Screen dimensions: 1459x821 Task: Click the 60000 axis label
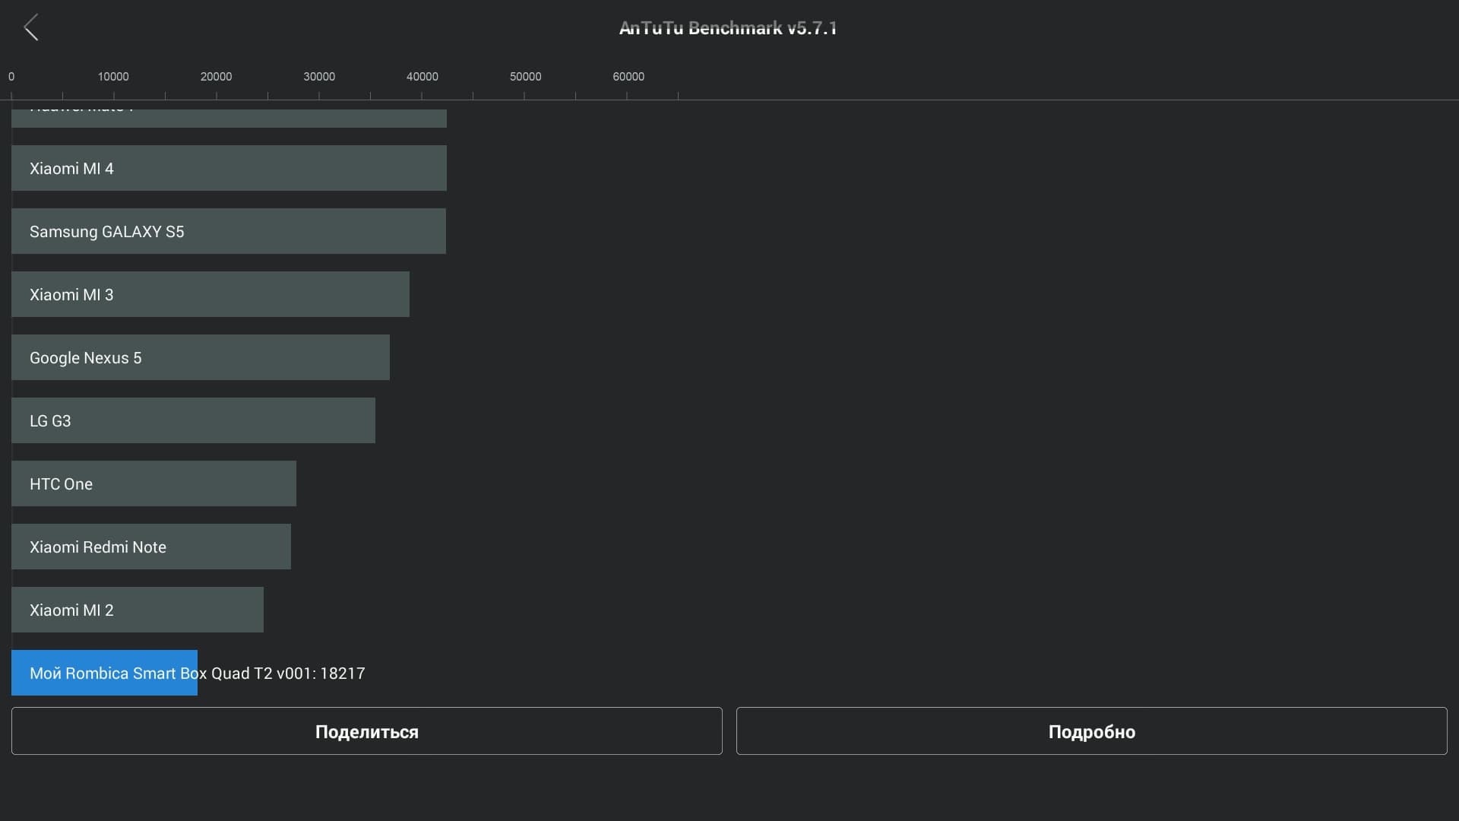point(628,77)
